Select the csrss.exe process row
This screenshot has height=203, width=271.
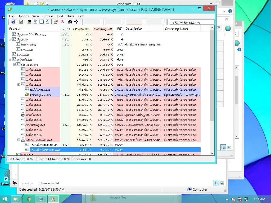(104, 54)
